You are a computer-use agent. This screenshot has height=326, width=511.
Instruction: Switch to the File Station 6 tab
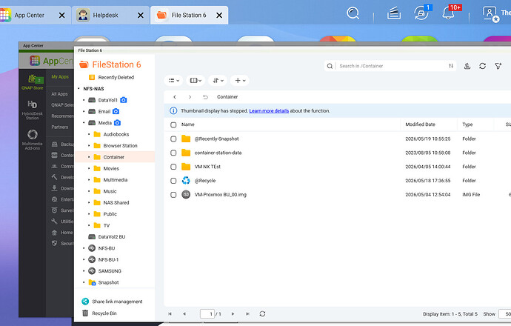point(189,16)
